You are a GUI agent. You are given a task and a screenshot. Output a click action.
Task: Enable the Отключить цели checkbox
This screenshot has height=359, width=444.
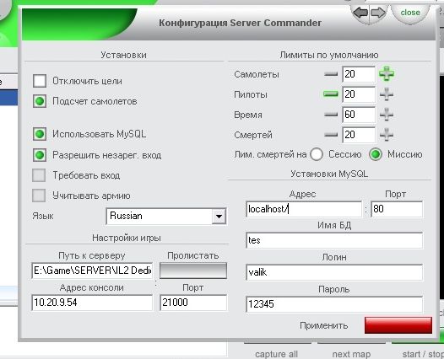[x=40, y=81]
